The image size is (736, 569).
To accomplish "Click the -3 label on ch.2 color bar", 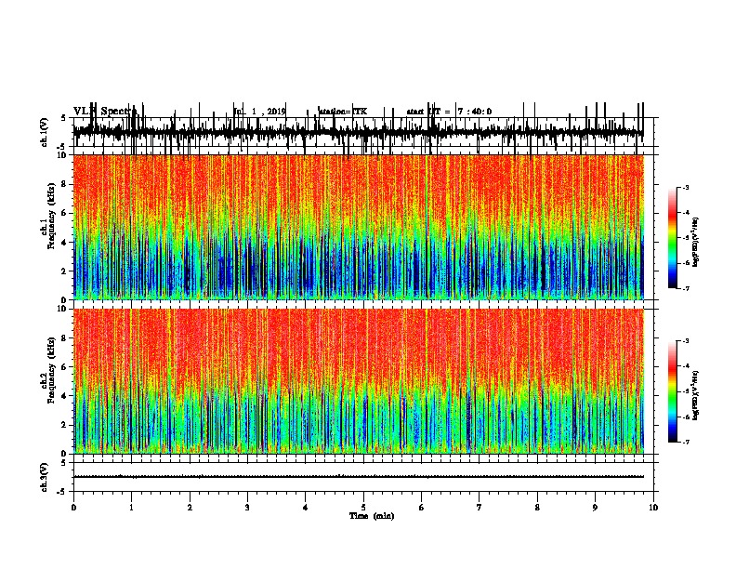I will click(686, 341).
